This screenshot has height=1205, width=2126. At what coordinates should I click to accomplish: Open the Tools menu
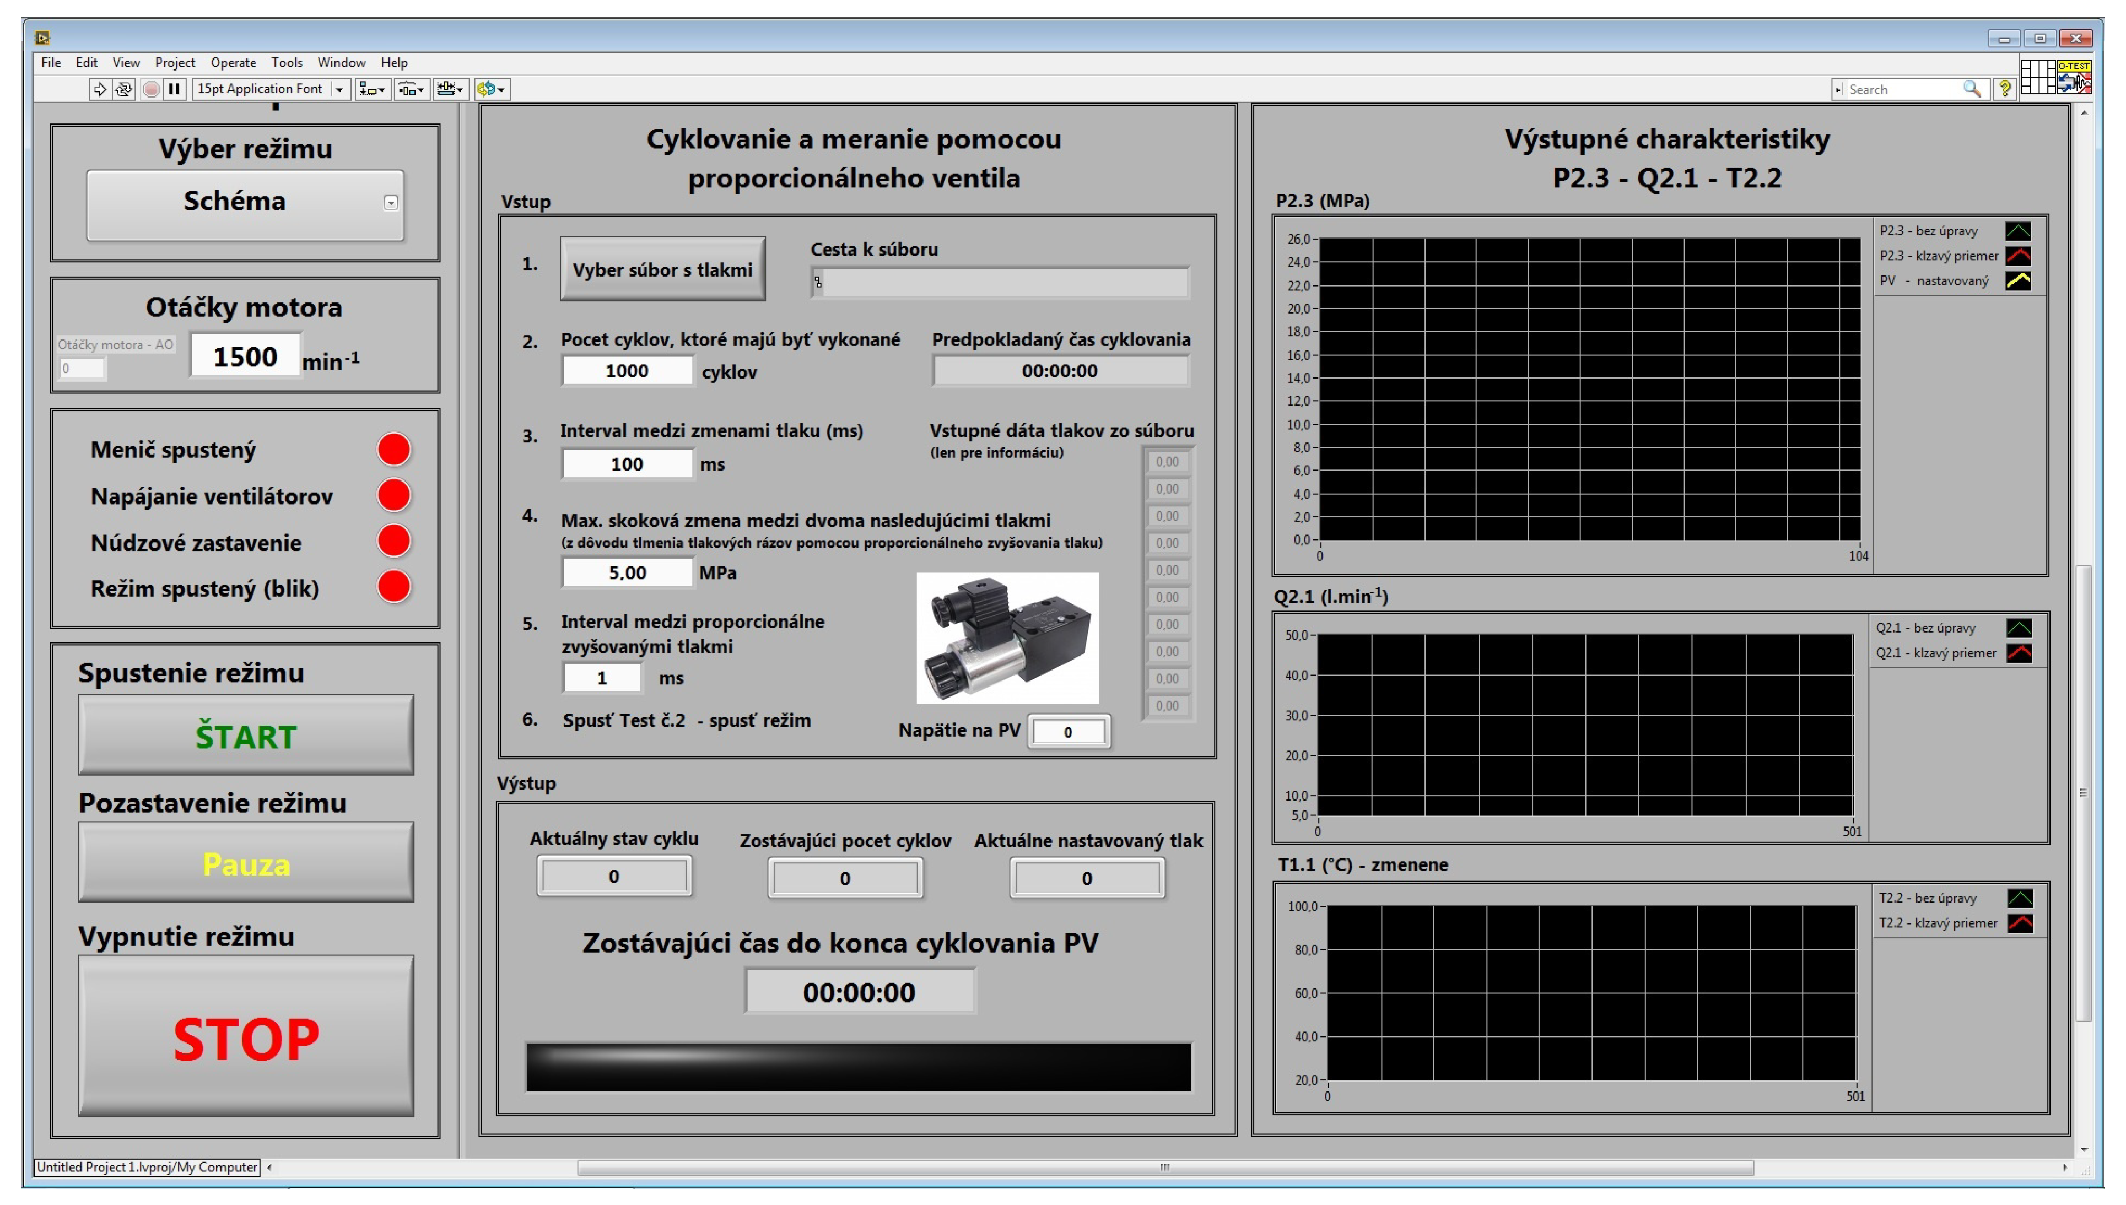[287, 62]
